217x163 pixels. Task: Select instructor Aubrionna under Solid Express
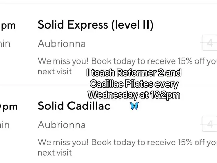[62, 44]
